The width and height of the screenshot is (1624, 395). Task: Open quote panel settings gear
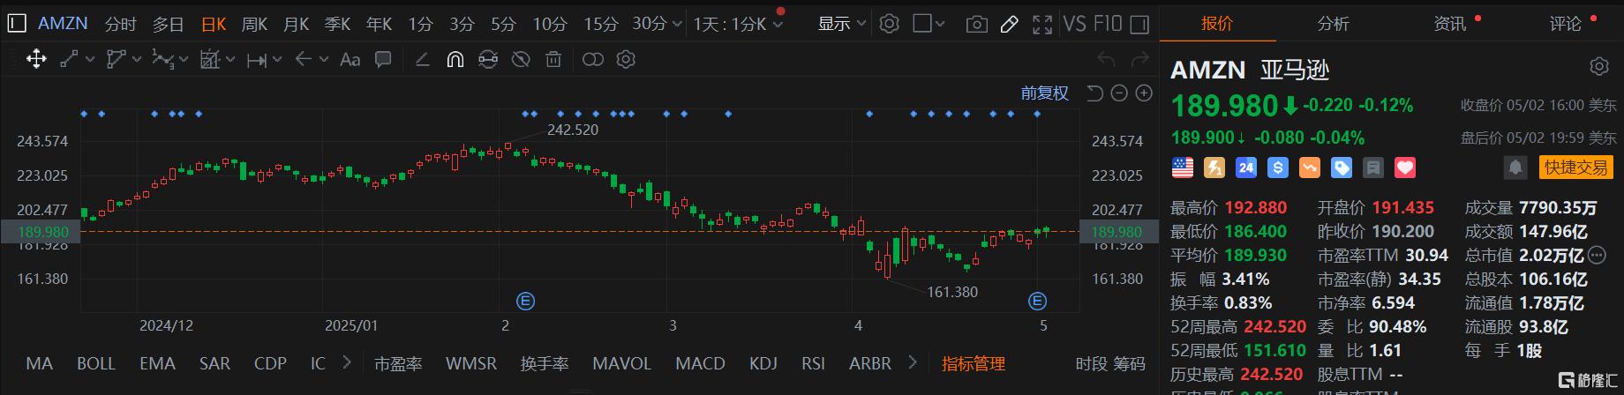1598,67
